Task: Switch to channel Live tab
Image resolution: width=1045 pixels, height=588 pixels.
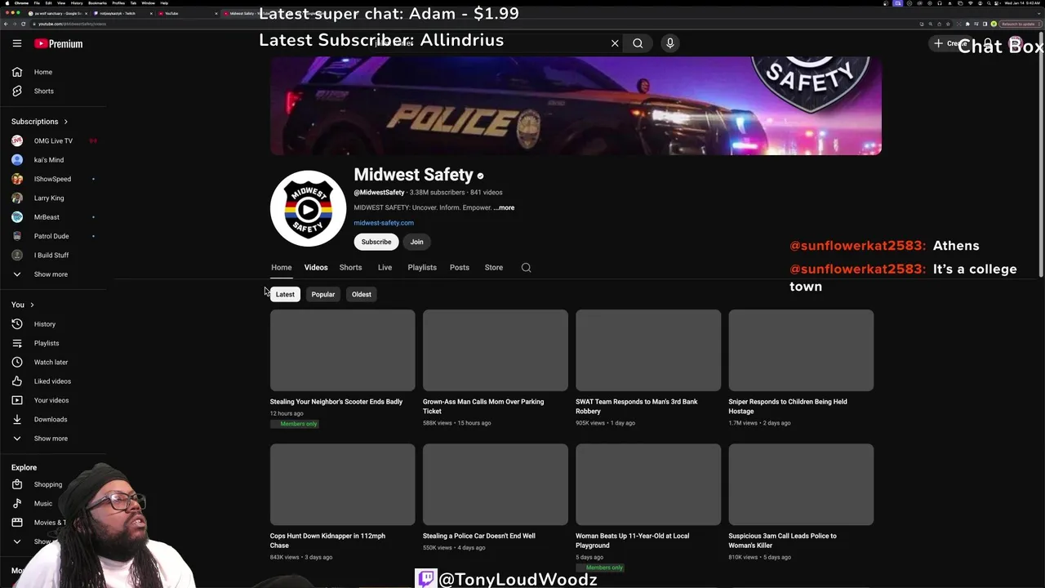Action: point(385,267)
